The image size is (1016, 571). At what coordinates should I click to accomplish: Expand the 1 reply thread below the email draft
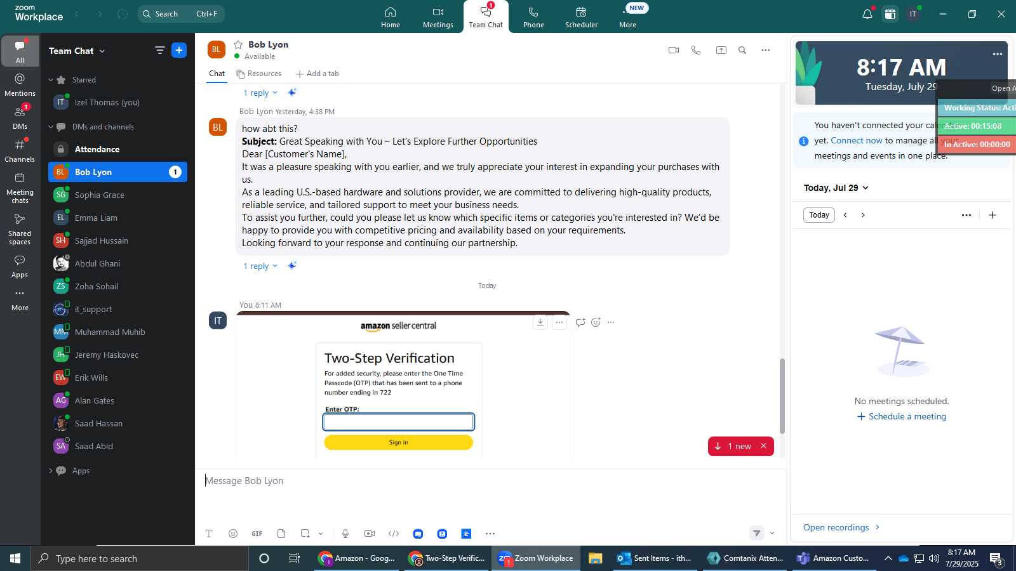(260, 266)
